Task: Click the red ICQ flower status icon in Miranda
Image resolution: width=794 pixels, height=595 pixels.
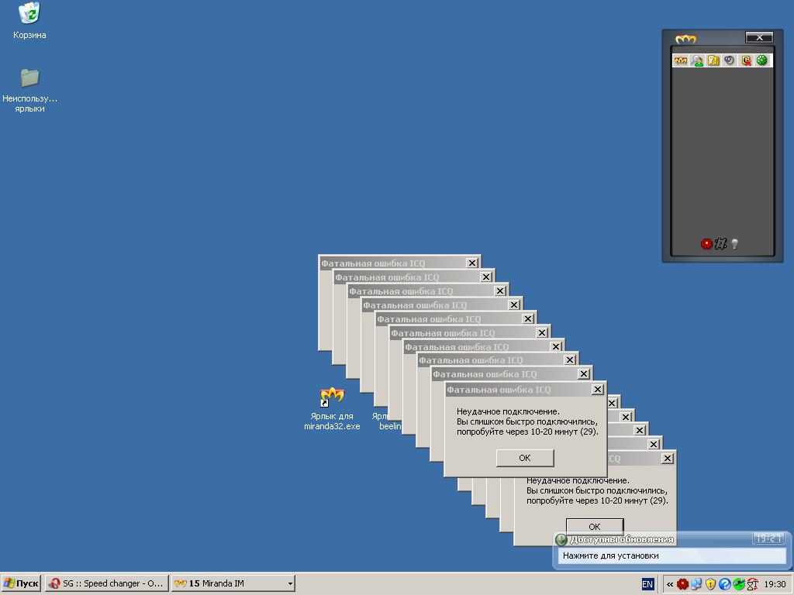Action: tap(706, 244)
